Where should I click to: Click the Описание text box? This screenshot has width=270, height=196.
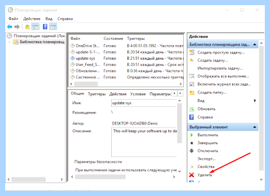[144, 142]
